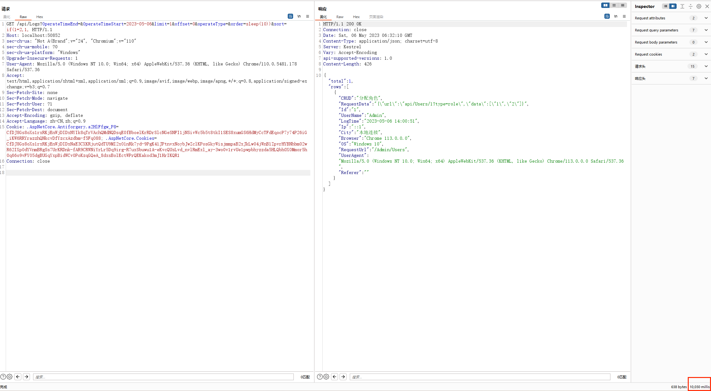The height and width of the screenshot is (391, 711).
Task: Open the request search help icon
Action: (3, 377)
